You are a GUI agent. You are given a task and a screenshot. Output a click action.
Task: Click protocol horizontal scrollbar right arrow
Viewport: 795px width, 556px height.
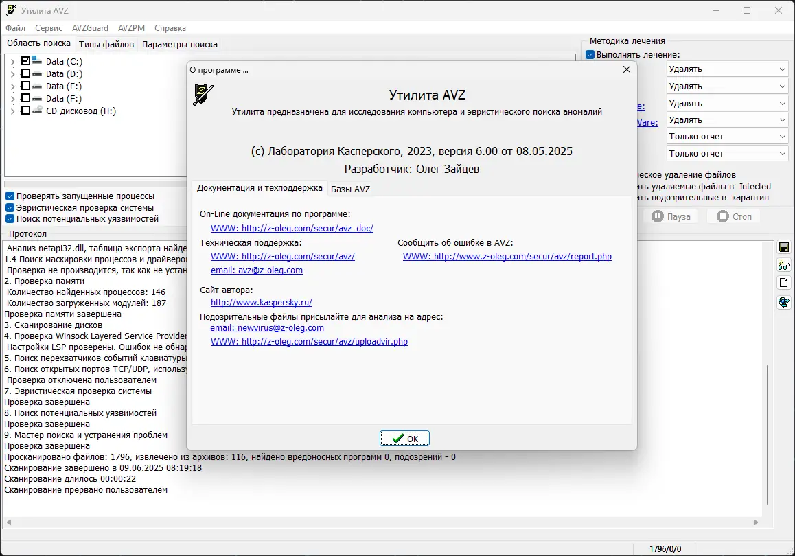[755, 522]
